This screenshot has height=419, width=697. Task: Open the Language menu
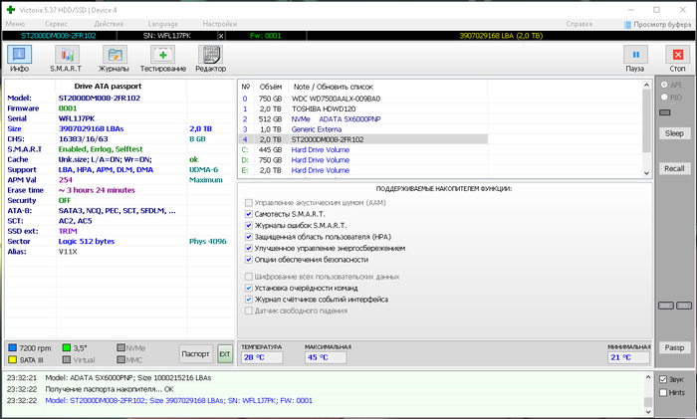click(162, 24)
